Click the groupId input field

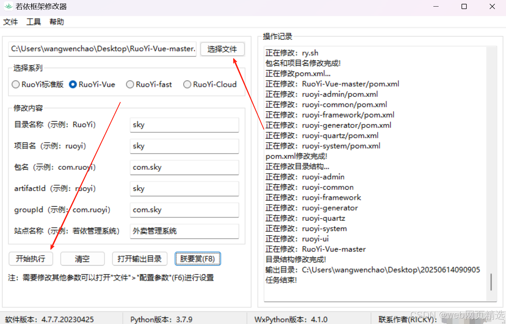[185, 210]
